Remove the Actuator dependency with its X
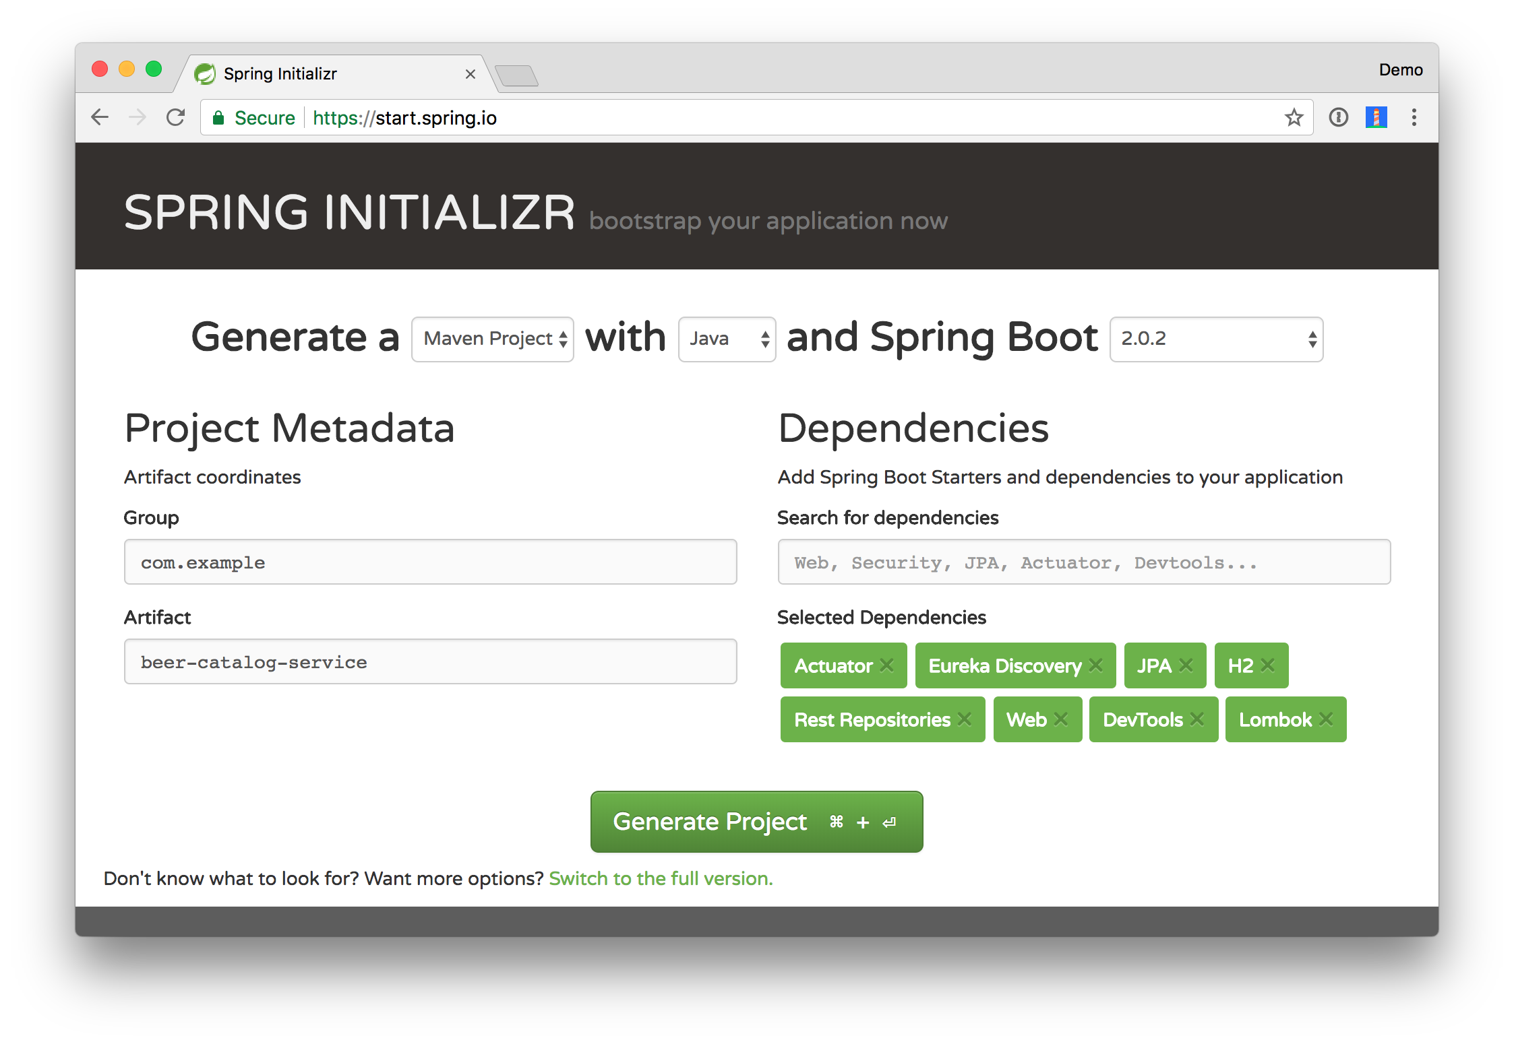 pos(886,665)
